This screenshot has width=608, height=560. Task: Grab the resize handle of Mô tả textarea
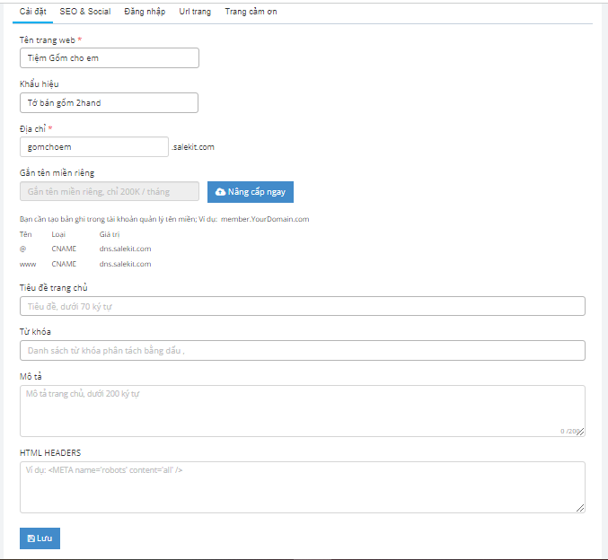[581, 433]
